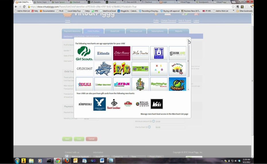The width and height of the screenshot is (267, 164).
Task: Choose the Fanlala merchant logo
Action: coord(84,84)
